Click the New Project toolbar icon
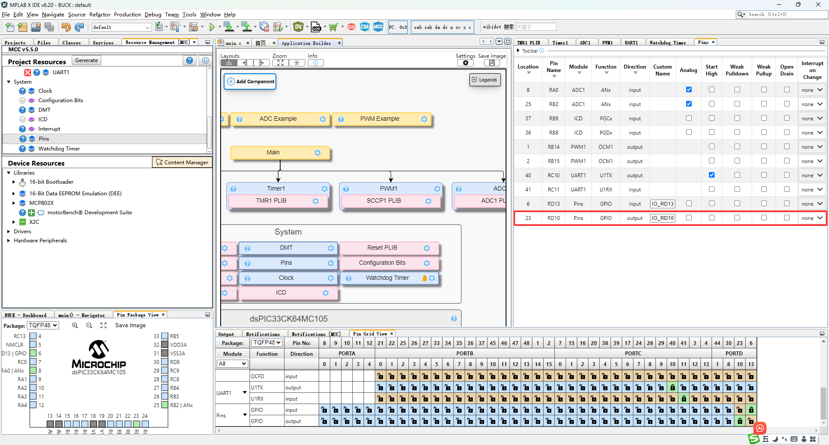The height and width of the screenshot is (445, 829). (x=22, y=27)
